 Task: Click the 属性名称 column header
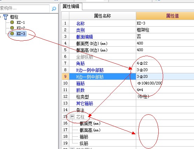103,16
